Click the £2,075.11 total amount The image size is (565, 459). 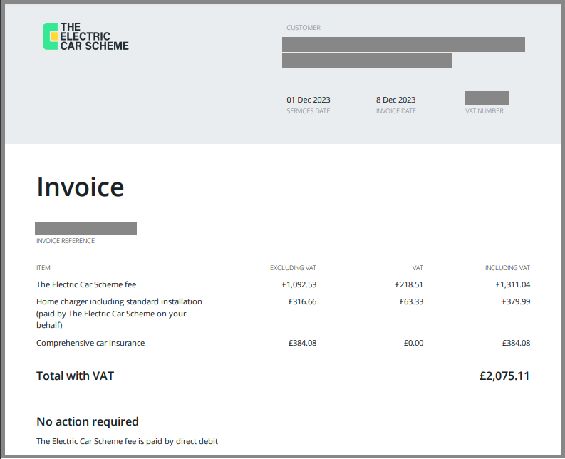coord(504,376)
